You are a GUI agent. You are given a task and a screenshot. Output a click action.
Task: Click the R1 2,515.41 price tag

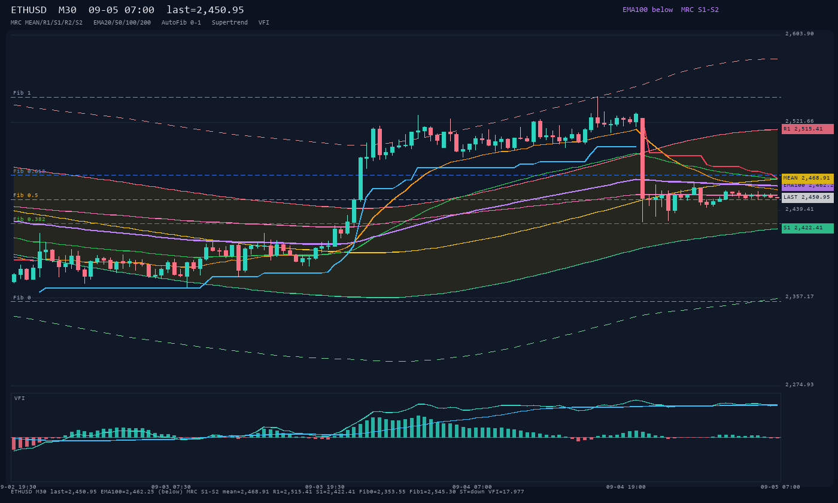coord(807,129)
